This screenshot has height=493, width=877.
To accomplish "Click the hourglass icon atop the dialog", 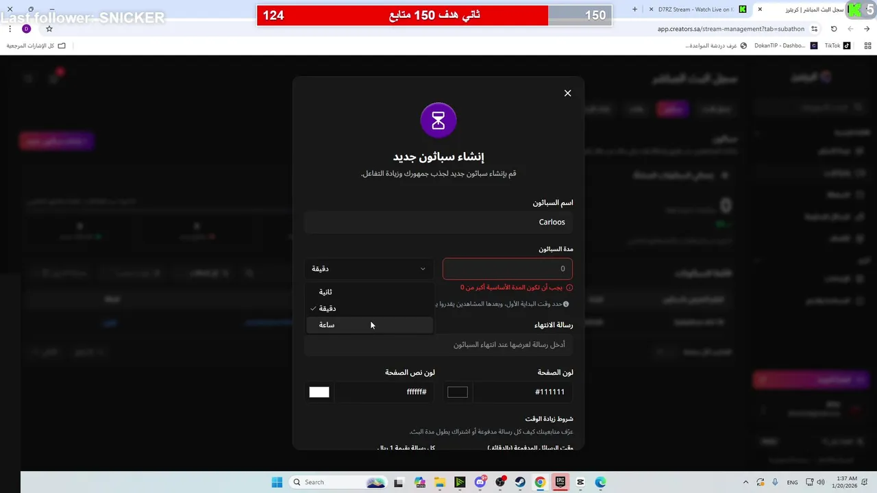I will point(438,121).
